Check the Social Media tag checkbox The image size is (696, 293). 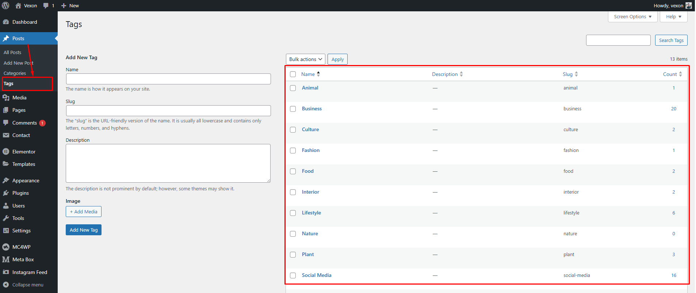pyautogui.click(x=293, y=275)
